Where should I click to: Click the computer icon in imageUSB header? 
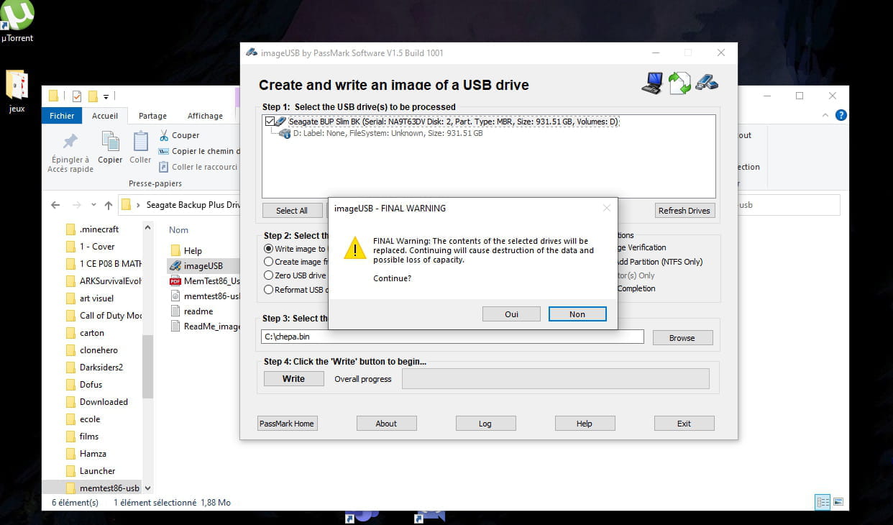(652, 83)
